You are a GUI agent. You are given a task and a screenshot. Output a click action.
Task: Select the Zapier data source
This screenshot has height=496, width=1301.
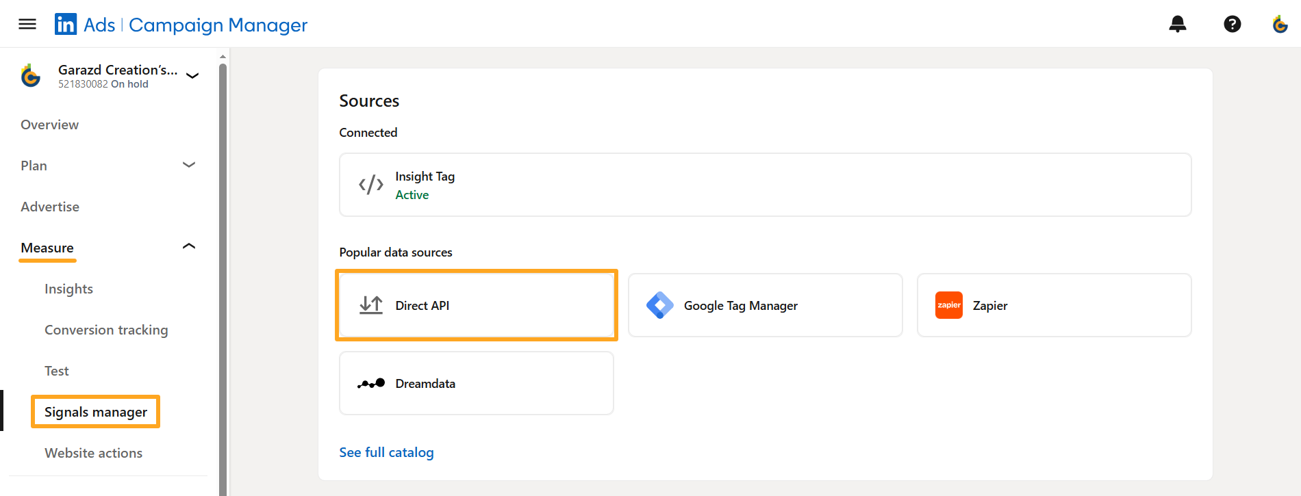pyautogui.click(x=1054, y=305)
